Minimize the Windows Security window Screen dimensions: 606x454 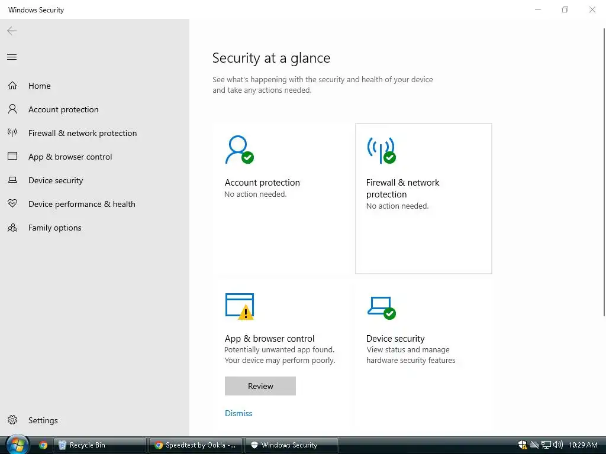(x=537, y=9)
